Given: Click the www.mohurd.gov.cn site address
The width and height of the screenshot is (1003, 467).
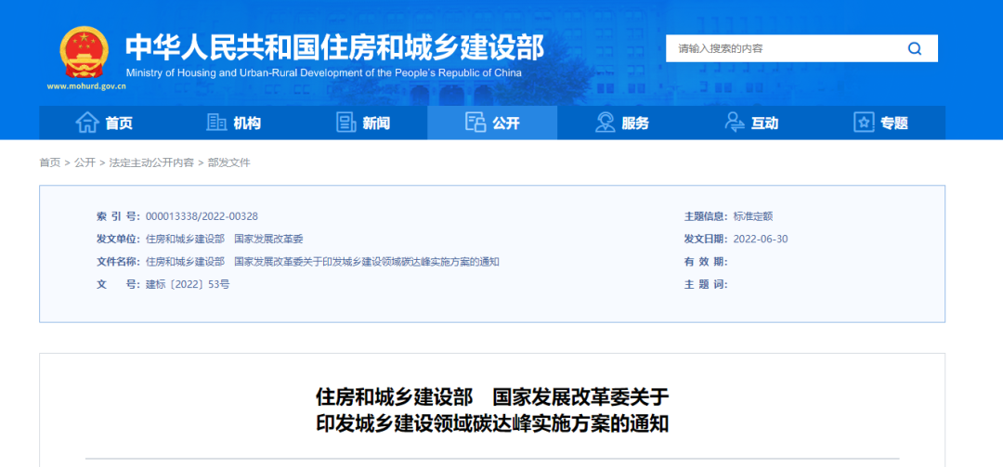Looking at the screenshot, I should (86, 86).
